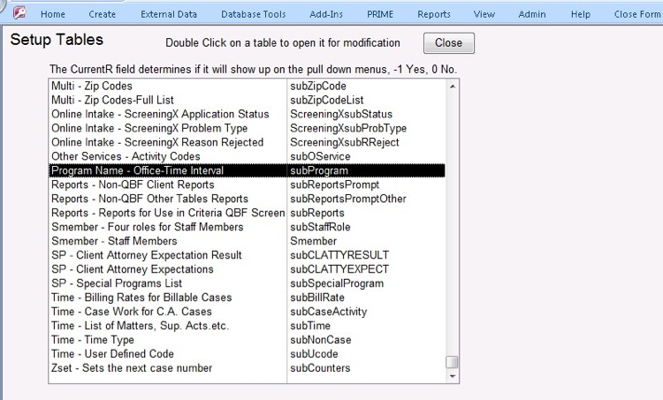
Task: Click the subCounters table name
Action: point(320,368)
